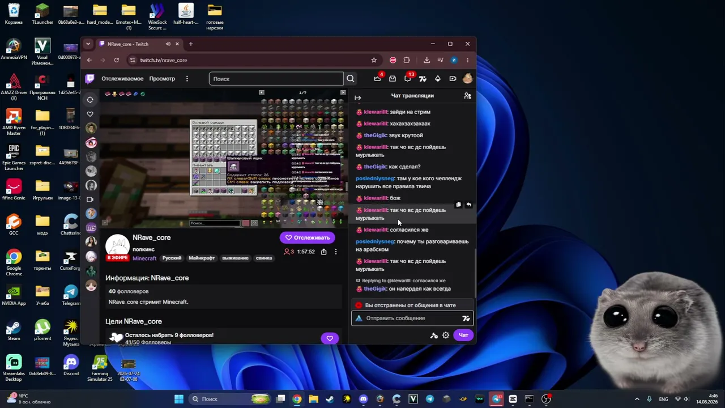Follow NRave_core with Отслеживать button
Image resolution: width=725 pixels, height=408 pixels.
[307, 237]
